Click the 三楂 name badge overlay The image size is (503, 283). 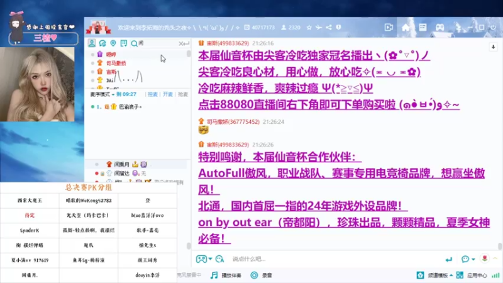(x=43, y=38)
